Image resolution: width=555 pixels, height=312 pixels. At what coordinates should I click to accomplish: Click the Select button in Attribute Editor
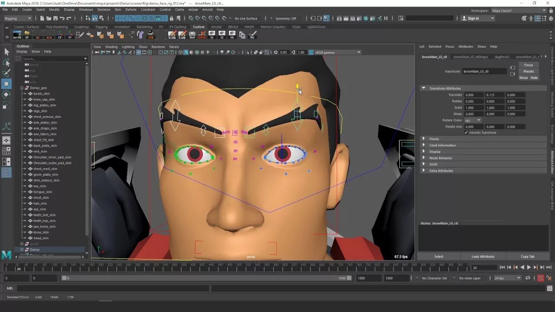[439, 257]
